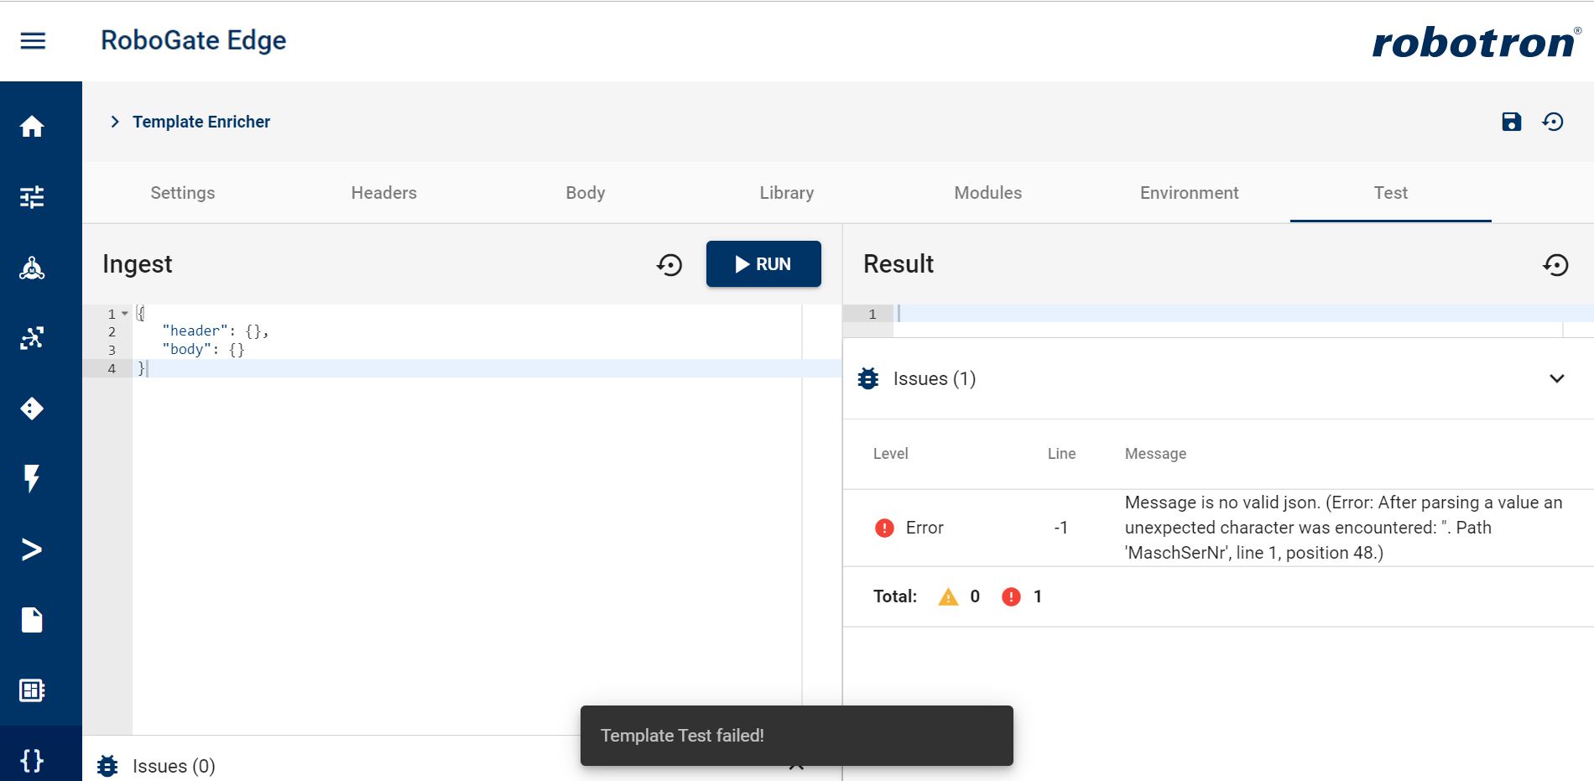The image size is (1594, 781).
Task: Click the Message column header
Action: point(1156,454)
